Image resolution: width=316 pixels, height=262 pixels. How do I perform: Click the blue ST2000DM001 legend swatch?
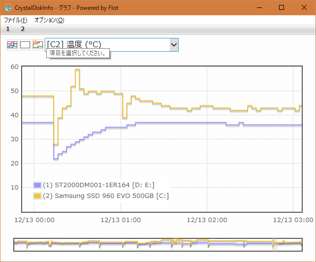(x=37, y=185)
